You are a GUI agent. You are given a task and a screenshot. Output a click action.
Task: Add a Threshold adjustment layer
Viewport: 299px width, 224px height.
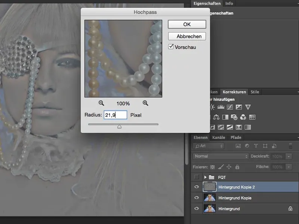click(230, 127)
